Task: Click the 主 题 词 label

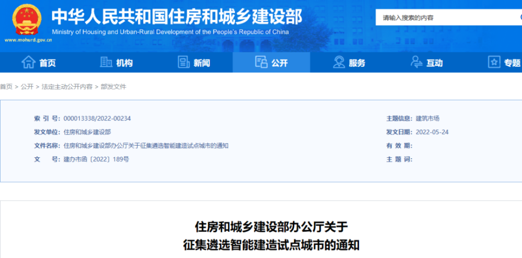Action: (399, 159)
